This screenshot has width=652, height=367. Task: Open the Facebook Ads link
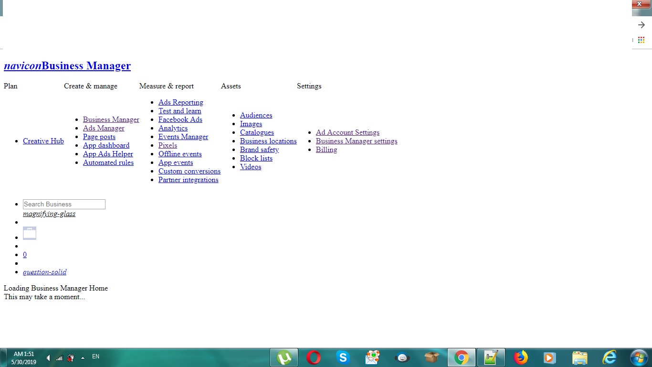(180, 119)
